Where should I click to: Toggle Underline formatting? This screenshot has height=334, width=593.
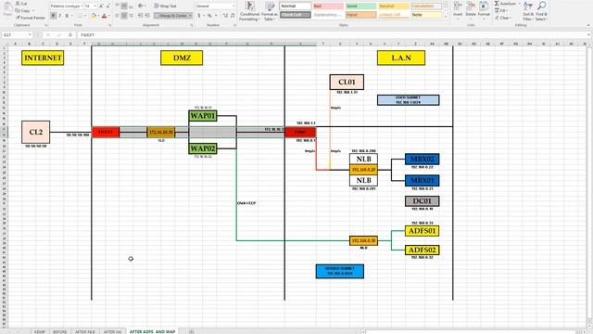point(67,16)
